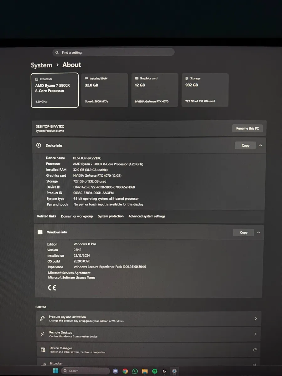Open Logitech G HUB from taskbar

(164, 371)
